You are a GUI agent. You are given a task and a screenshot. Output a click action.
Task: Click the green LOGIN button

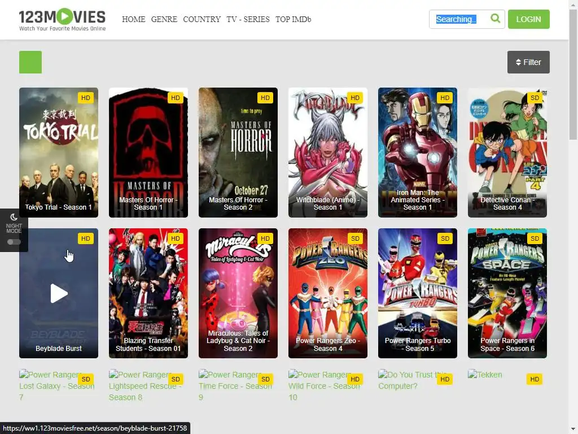tap(528, 19)
